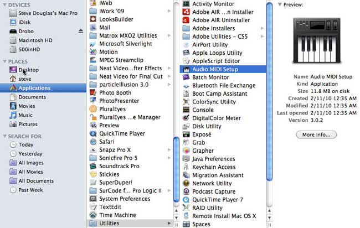Click the steve home folder icon

13,79
